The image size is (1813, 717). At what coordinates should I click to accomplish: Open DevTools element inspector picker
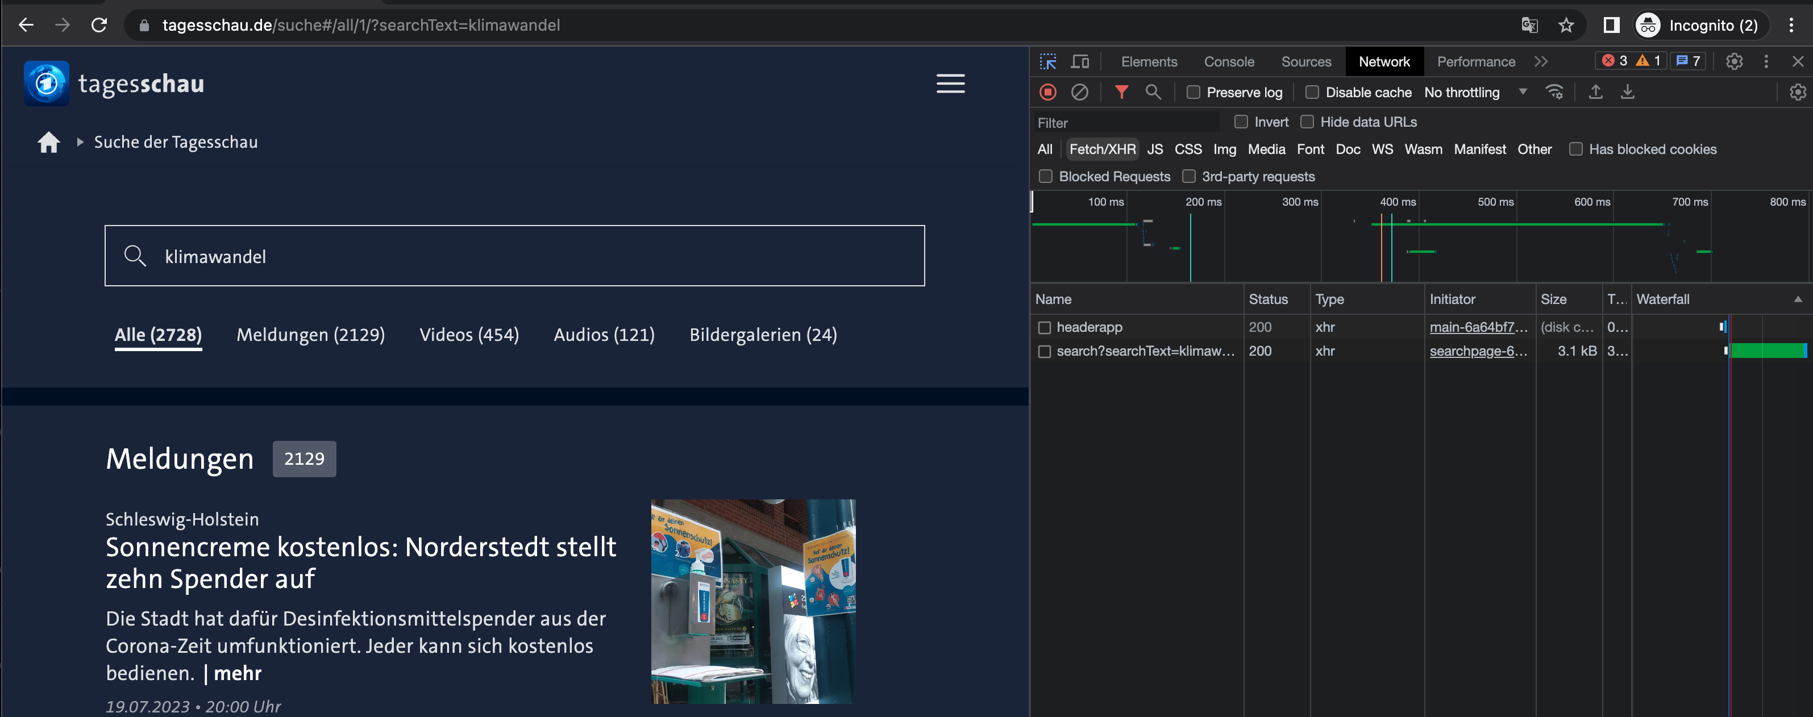pos(1047,62)
